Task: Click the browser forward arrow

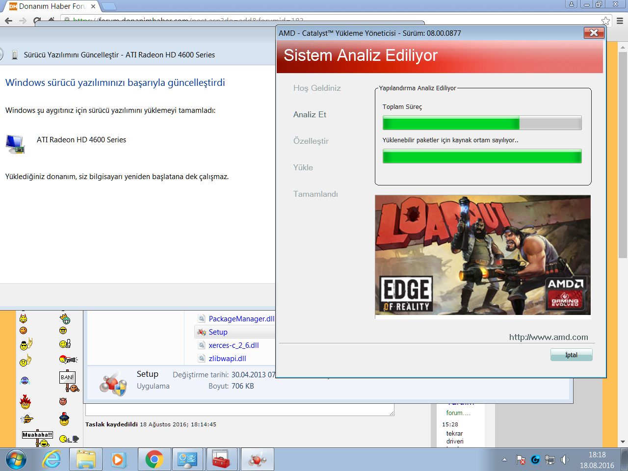Action: tap(23, 21)
